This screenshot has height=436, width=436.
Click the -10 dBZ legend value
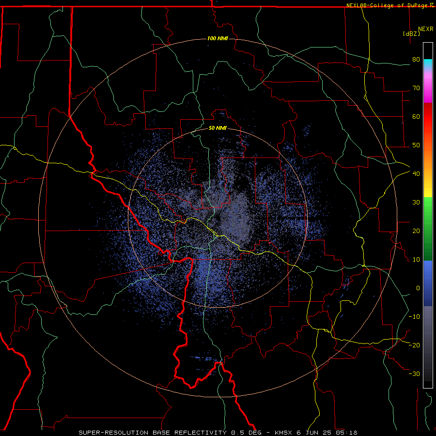[414, 317]
